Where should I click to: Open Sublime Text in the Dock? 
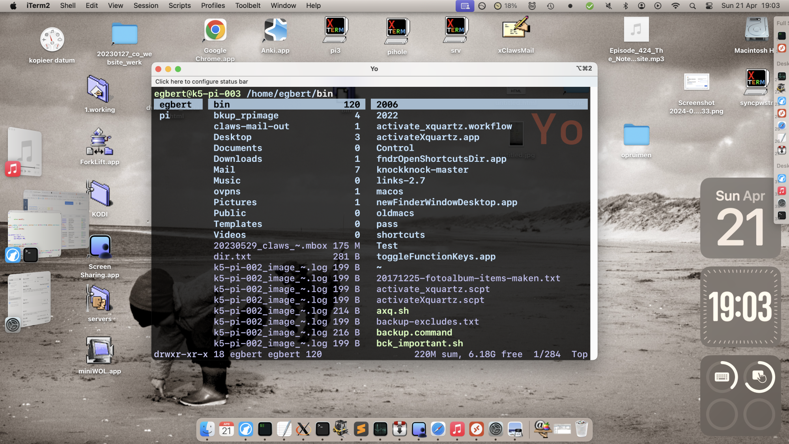pos(361,429)
